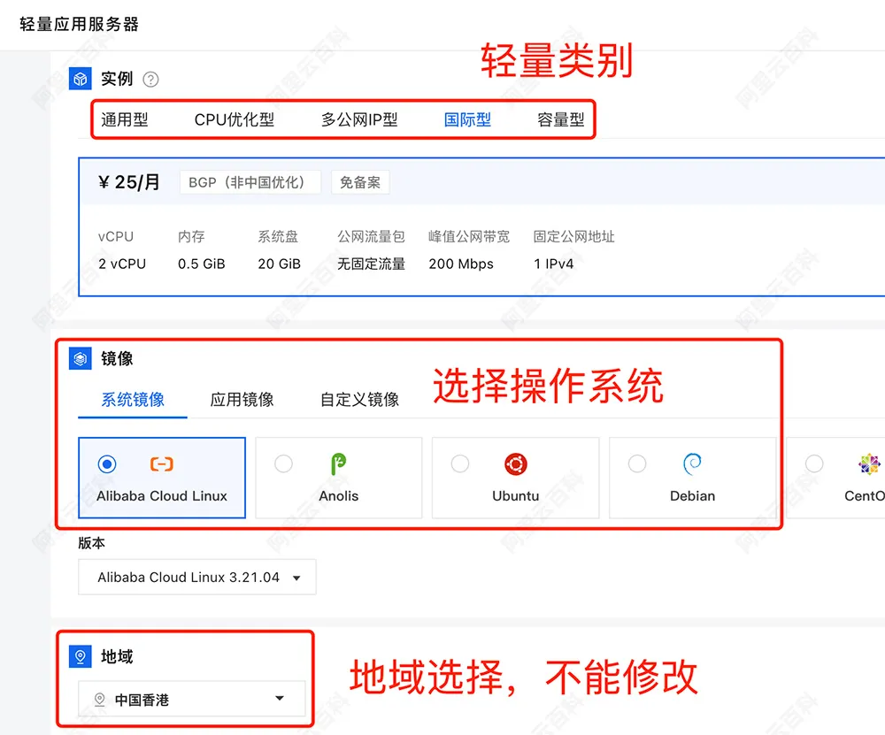Screen dimensions: 885x735
Task: Click the blue cube icon beside 实例
Action: pyautogui.click(x=80, y=79)
